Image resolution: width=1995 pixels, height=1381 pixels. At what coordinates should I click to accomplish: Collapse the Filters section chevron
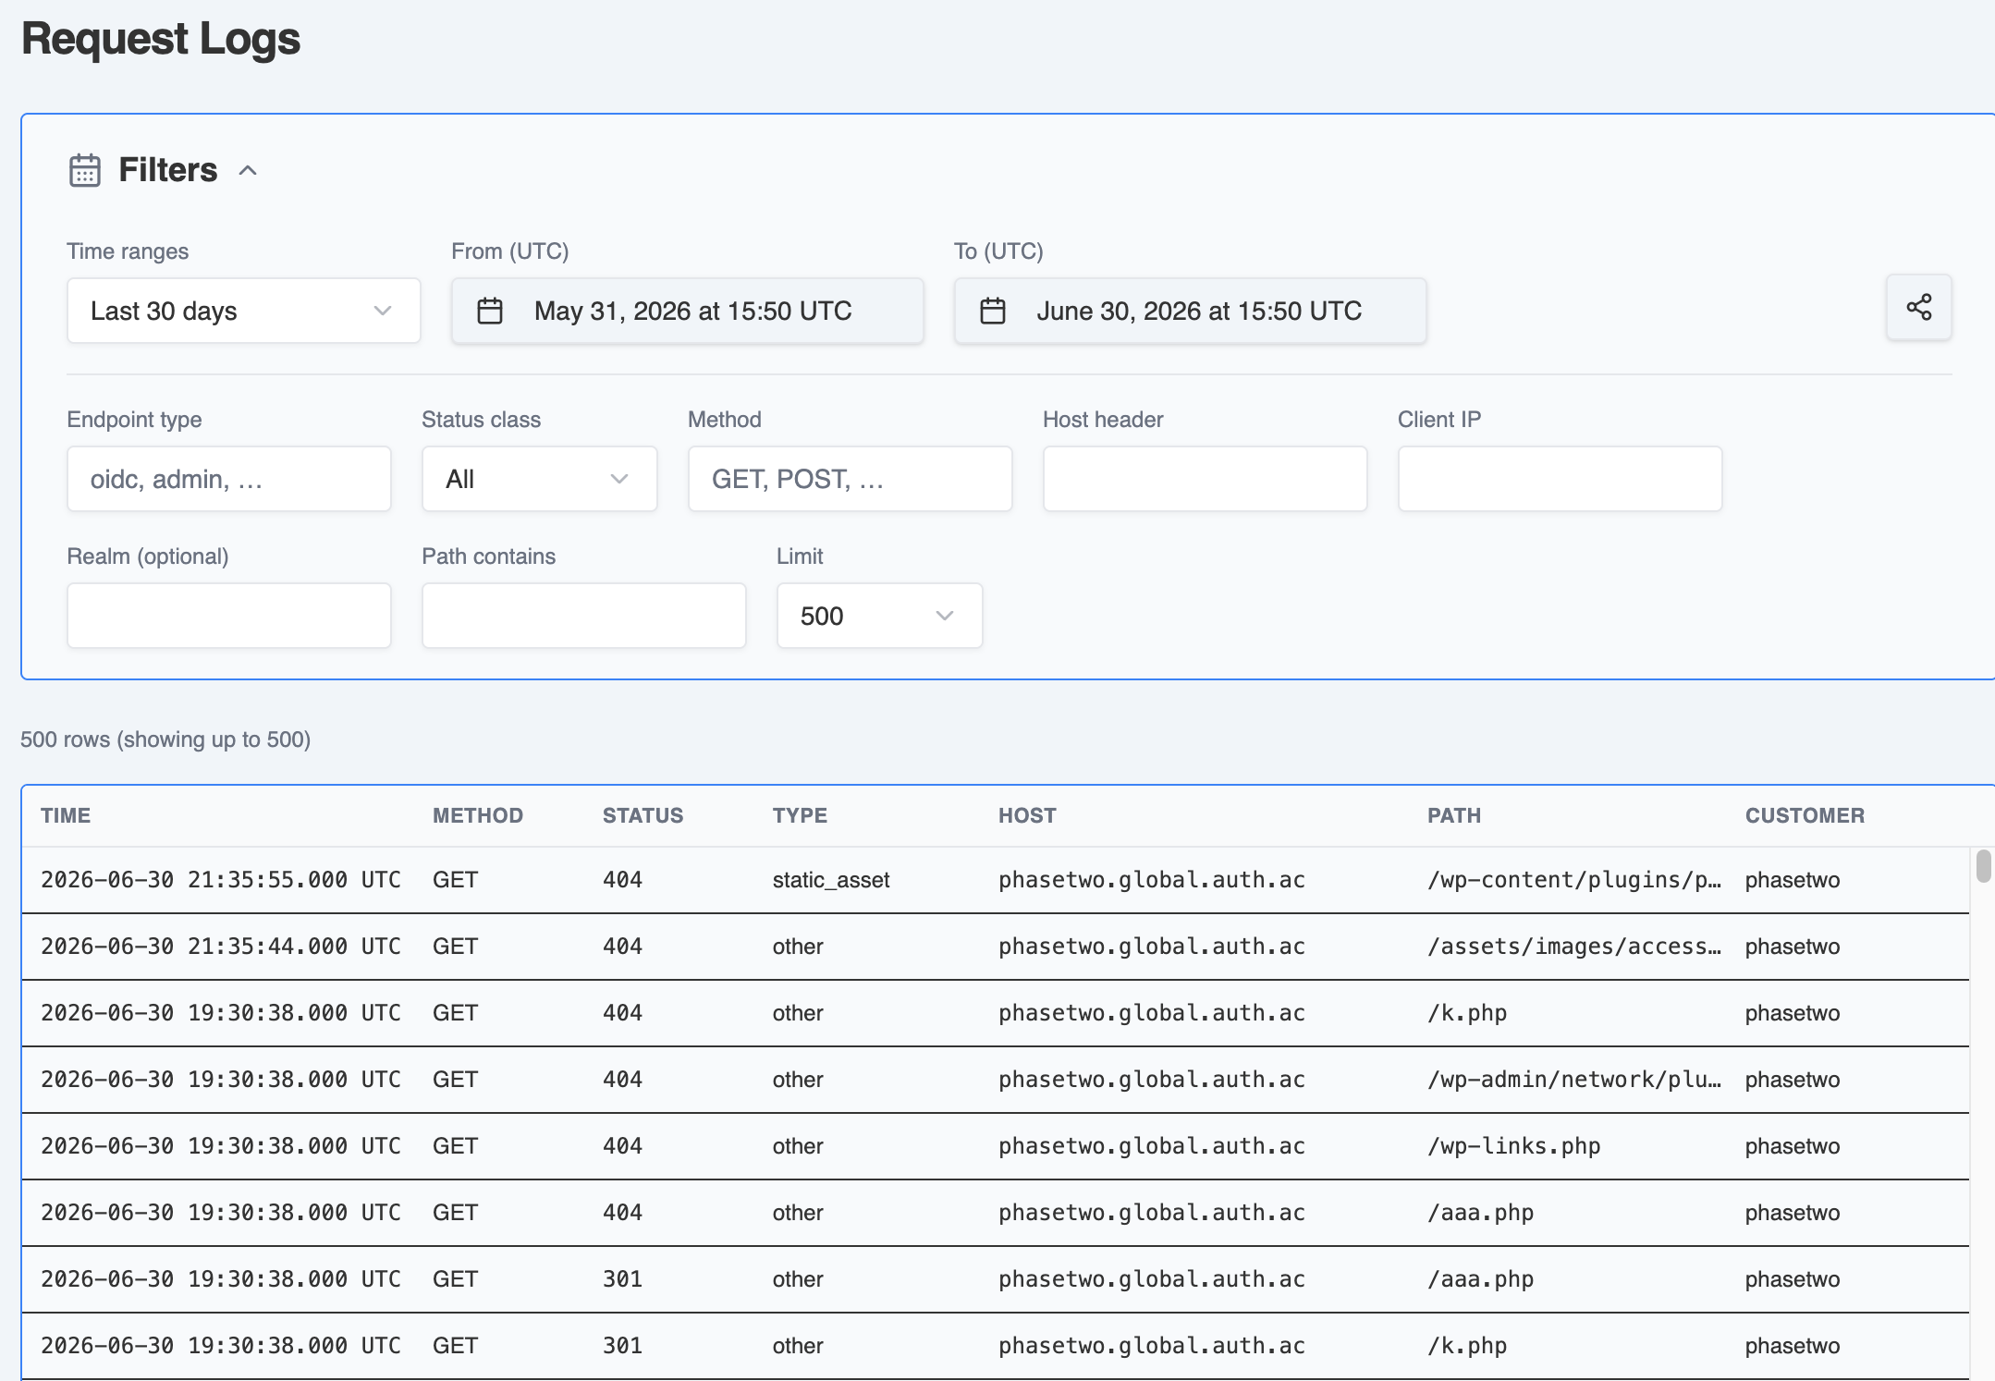[248, 170]
